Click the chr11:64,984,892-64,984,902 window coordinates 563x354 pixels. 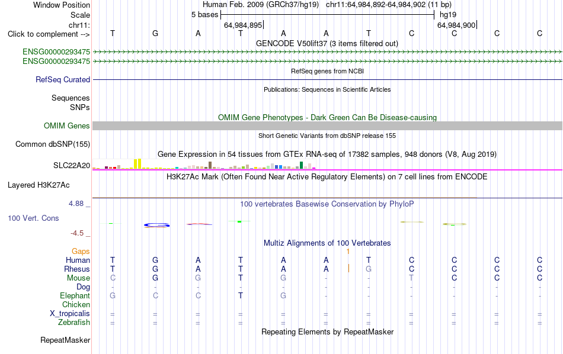[x=389, y=5]
